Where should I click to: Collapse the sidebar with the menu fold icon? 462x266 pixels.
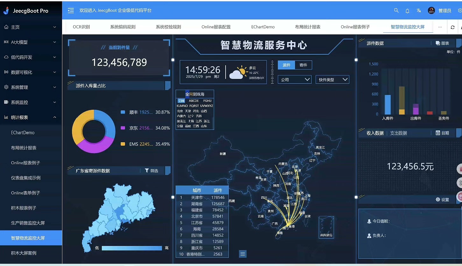pyautogui.click(x=71, y=10)
